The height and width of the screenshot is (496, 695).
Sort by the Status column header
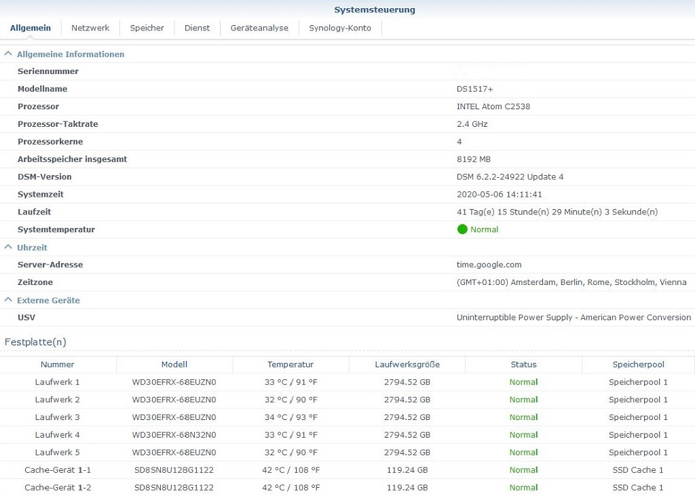(x=523, y=364)
